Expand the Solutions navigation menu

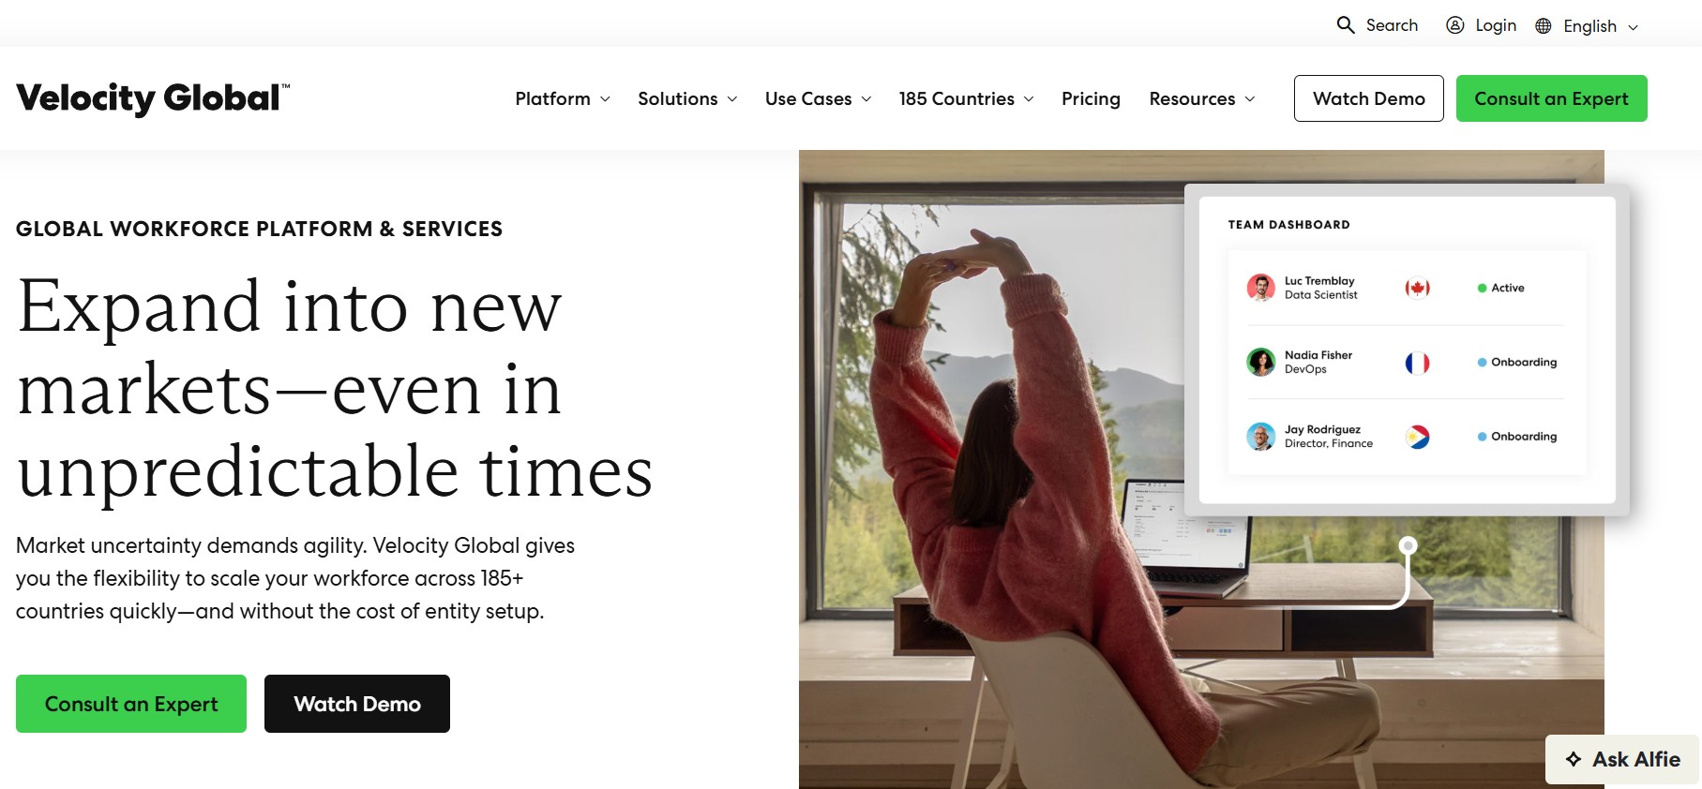point(687,98)
